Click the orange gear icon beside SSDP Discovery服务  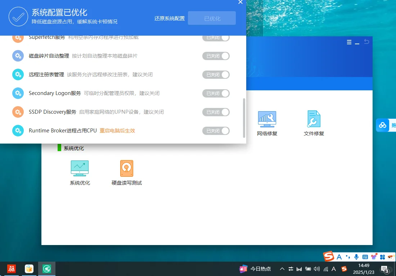18,112
